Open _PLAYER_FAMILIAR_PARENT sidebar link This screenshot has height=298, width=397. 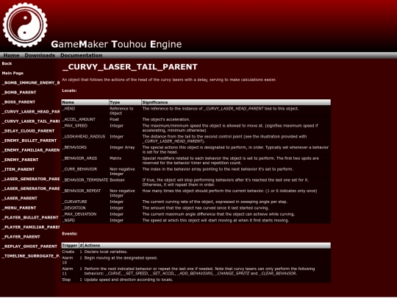(x=31, y=227)
